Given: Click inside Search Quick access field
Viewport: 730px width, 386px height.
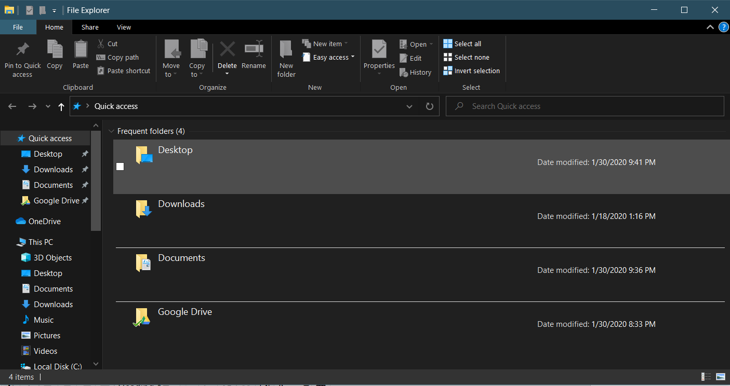Looking at the screenshot, I should click(x=585, y=106).
